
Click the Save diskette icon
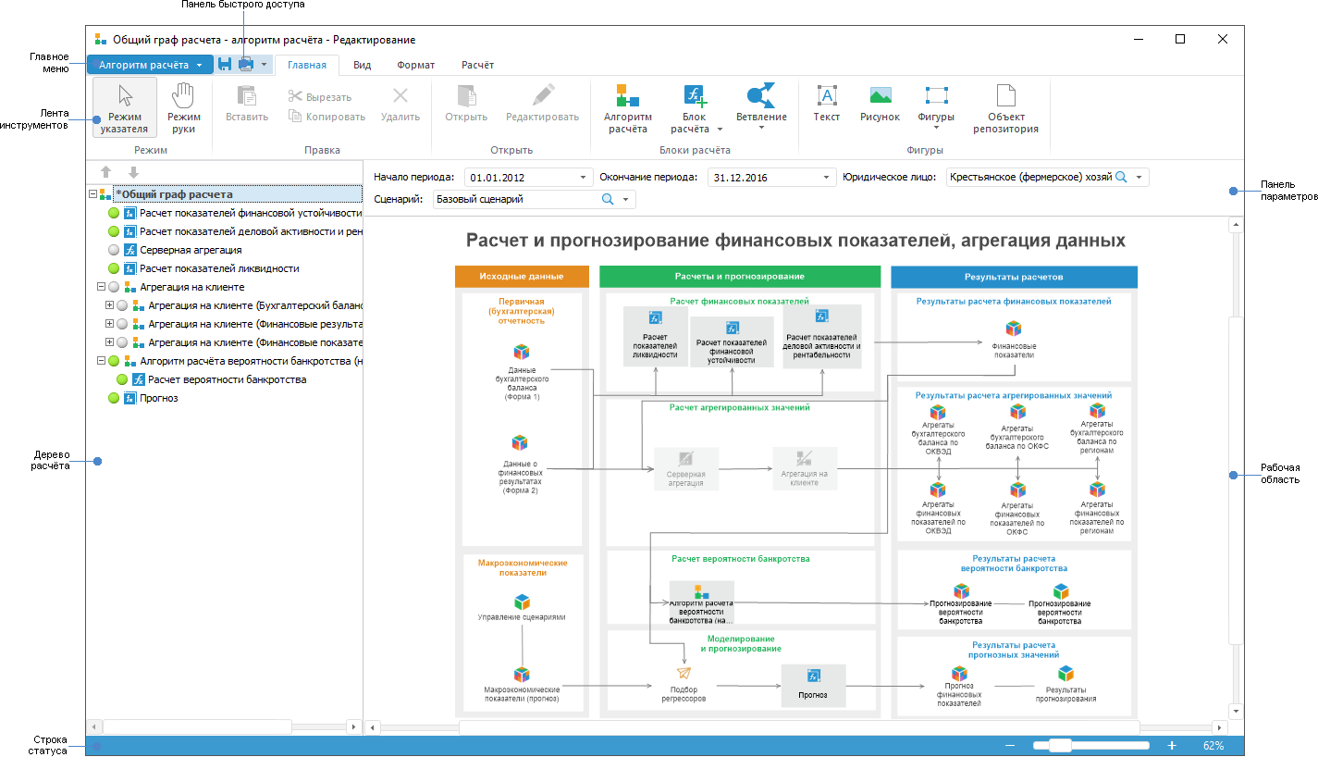click(x=225, y=65)
